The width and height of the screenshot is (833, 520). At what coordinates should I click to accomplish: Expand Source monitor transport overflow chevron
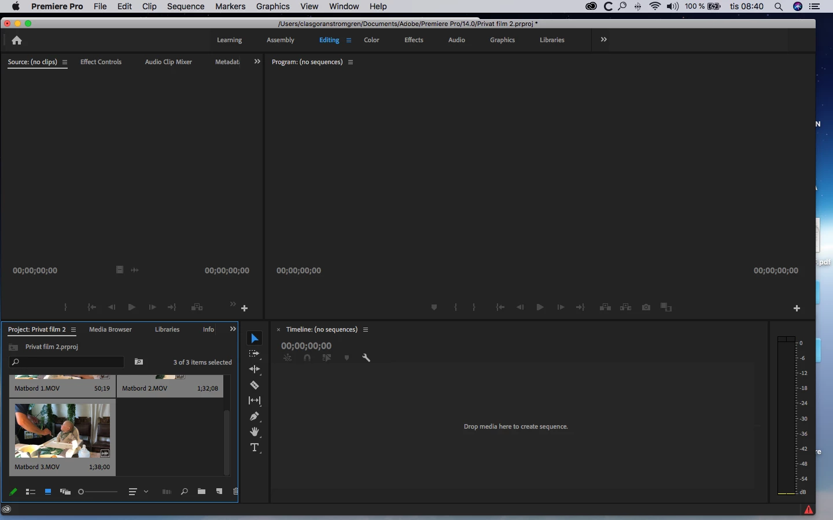pos(233,304)
